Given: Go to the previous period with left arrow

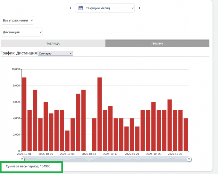Looking at the screenshot, I should (x=70, y=8).
